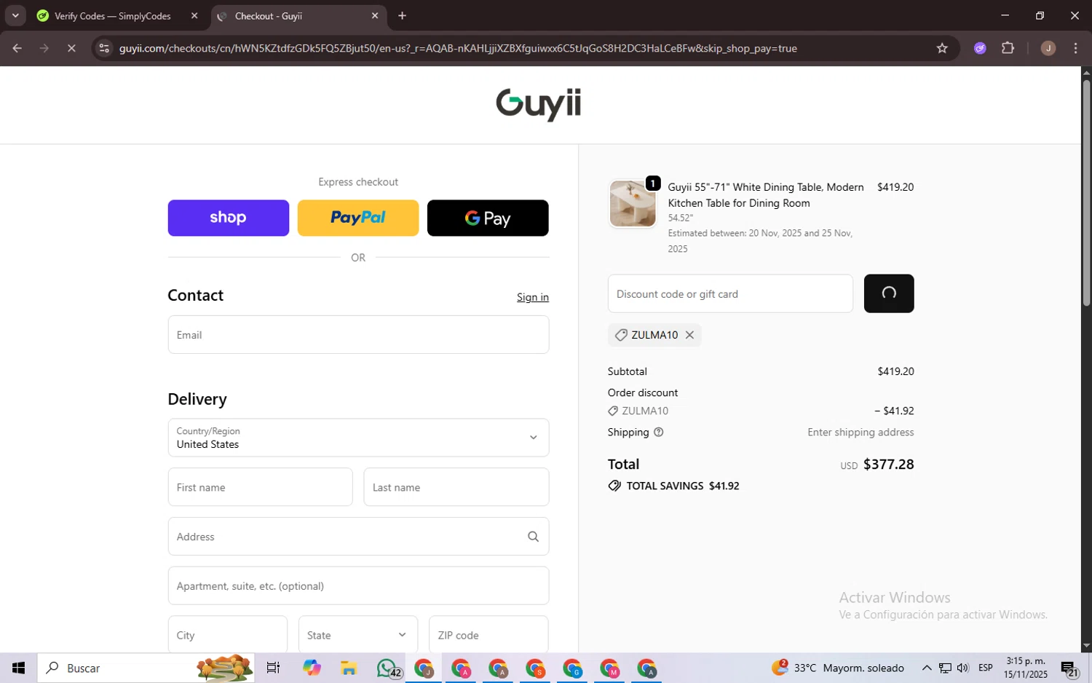The width and height of the screenshot is (1092, 683).
Task: Click the product title Guyii 55"-71" White Dining Table
Action: [766, 195]
